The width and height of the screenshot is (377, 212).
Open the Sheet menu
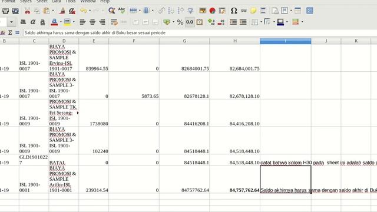pos(42,1)
